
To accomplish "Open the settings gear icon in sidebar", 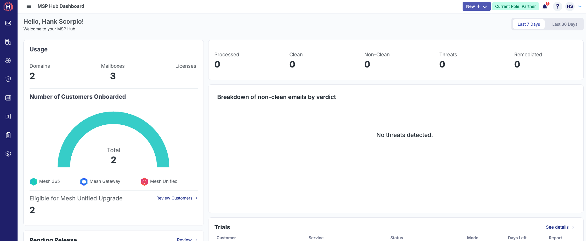I will [8, 154].
